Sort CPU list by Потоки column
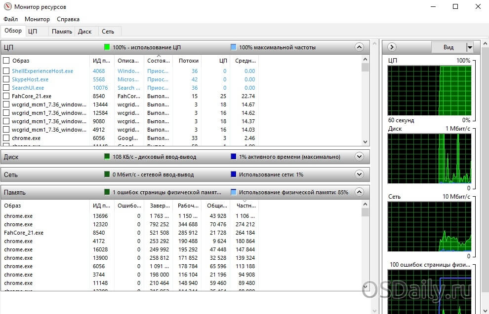 (x=188, y=61)
